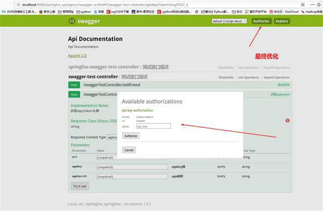This screenshot has width=323, height=211.
Task: Expand the /swaggerTestController/addFriend POST operation
Action: (x=112, y=85)
